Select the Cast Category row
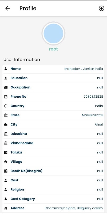 [53, 199]
